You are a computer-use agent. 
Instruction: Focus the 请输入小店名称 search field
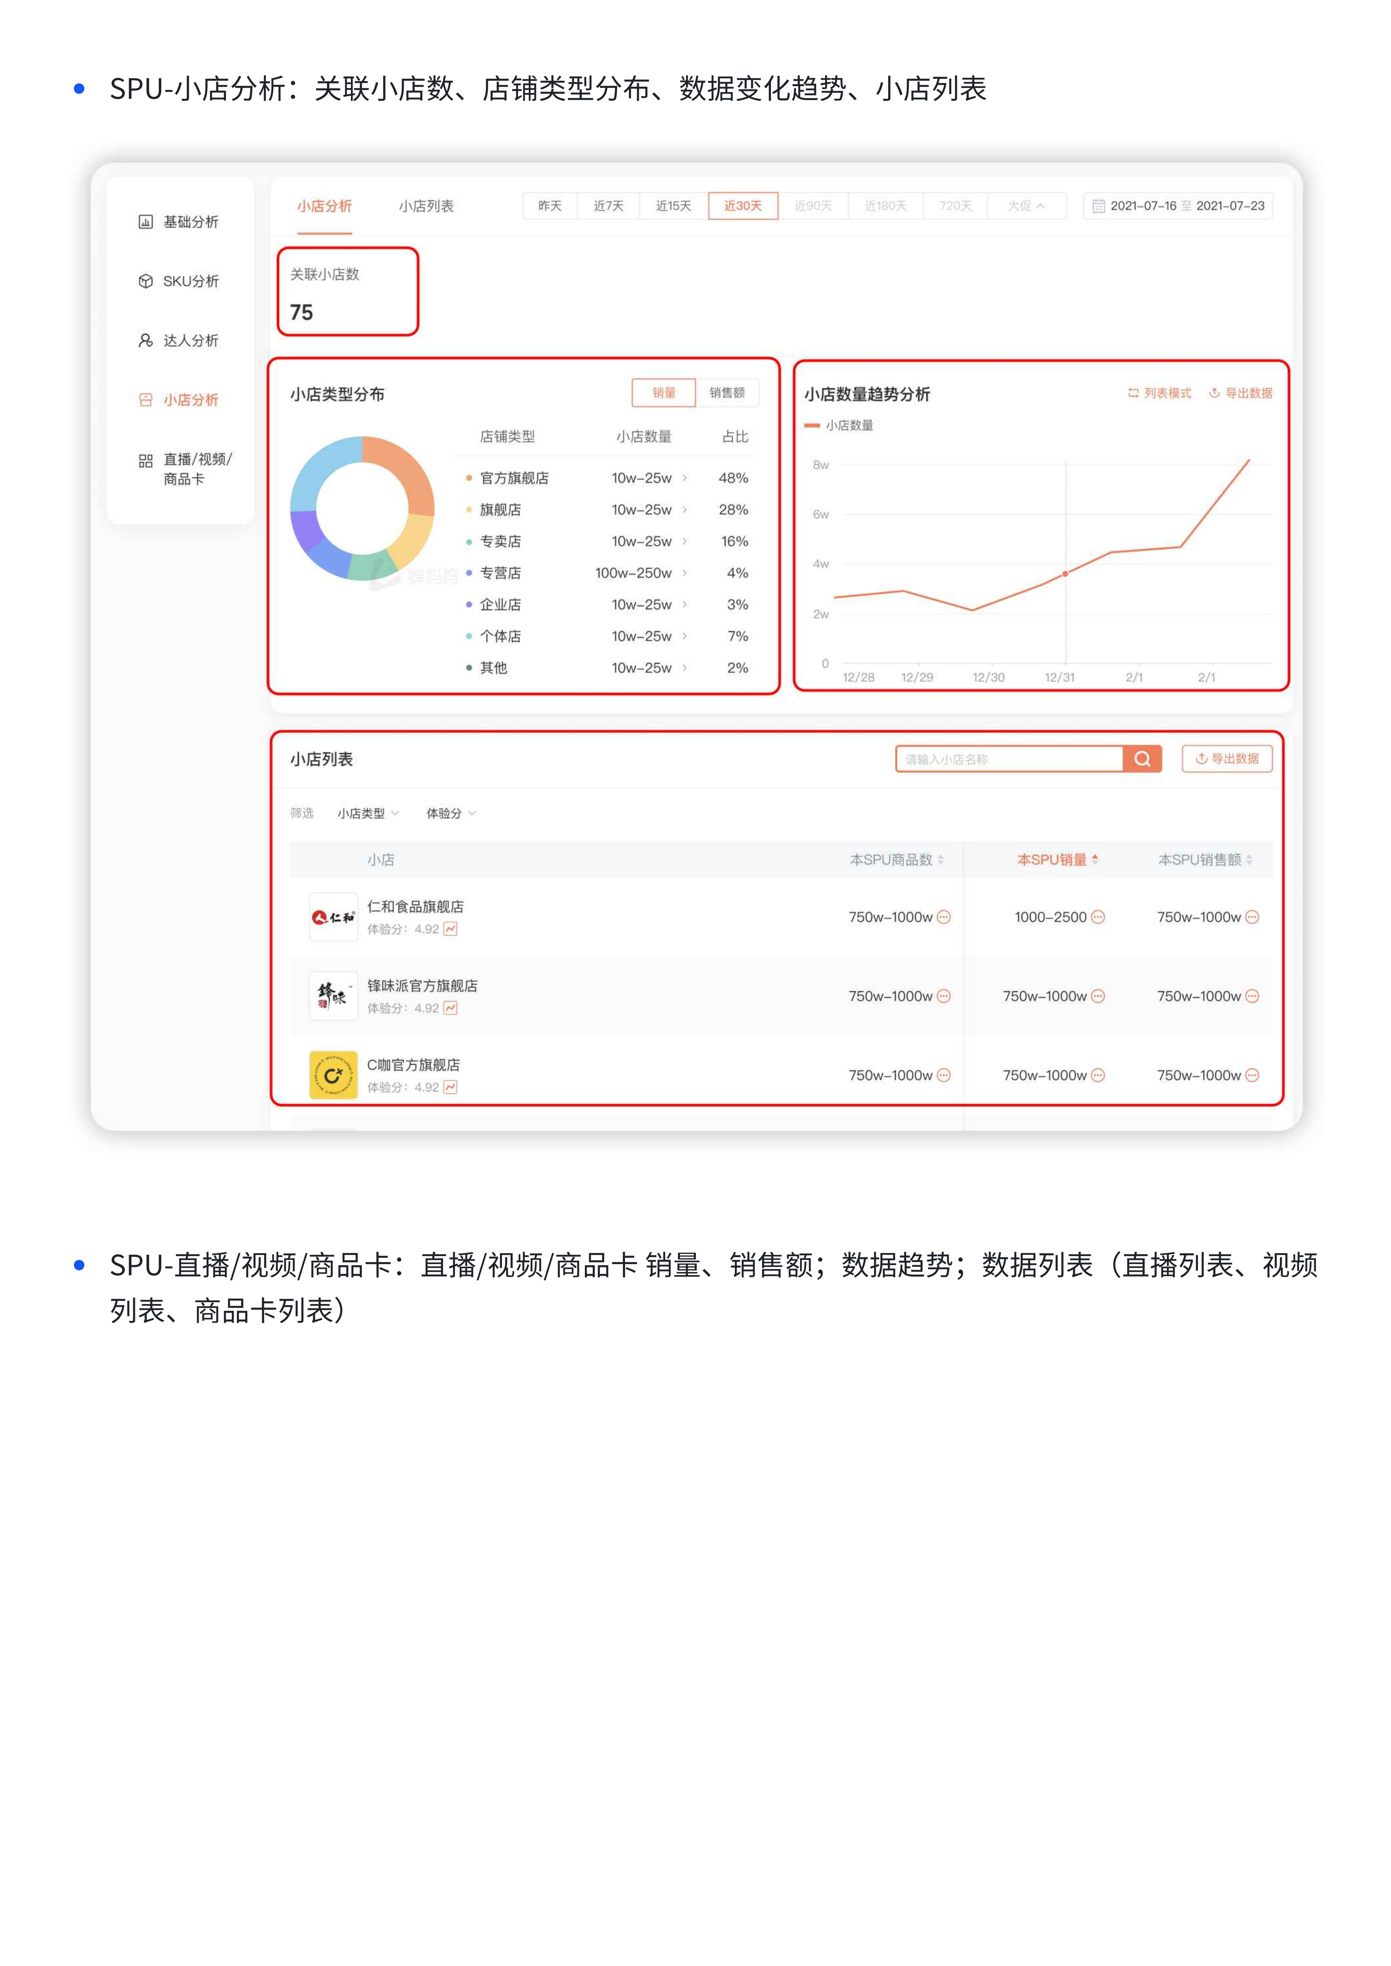coord(1009,759)
